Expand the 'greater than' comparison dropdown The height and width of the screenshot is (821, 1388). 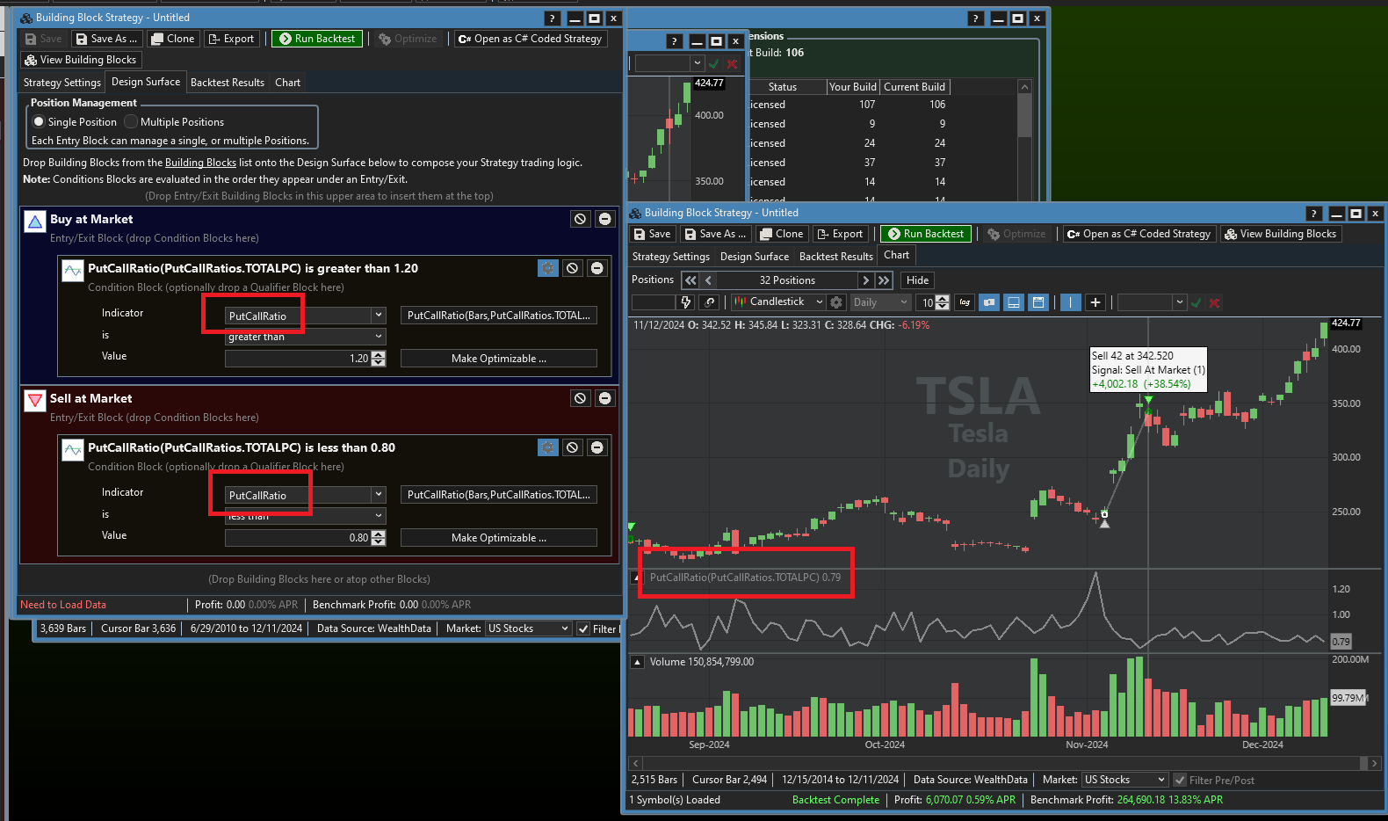(x=379, y=337)
